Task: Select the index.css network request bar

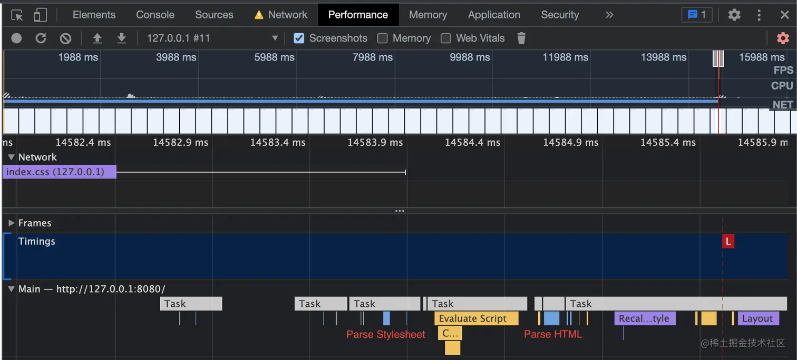Action: click(59, 172)
